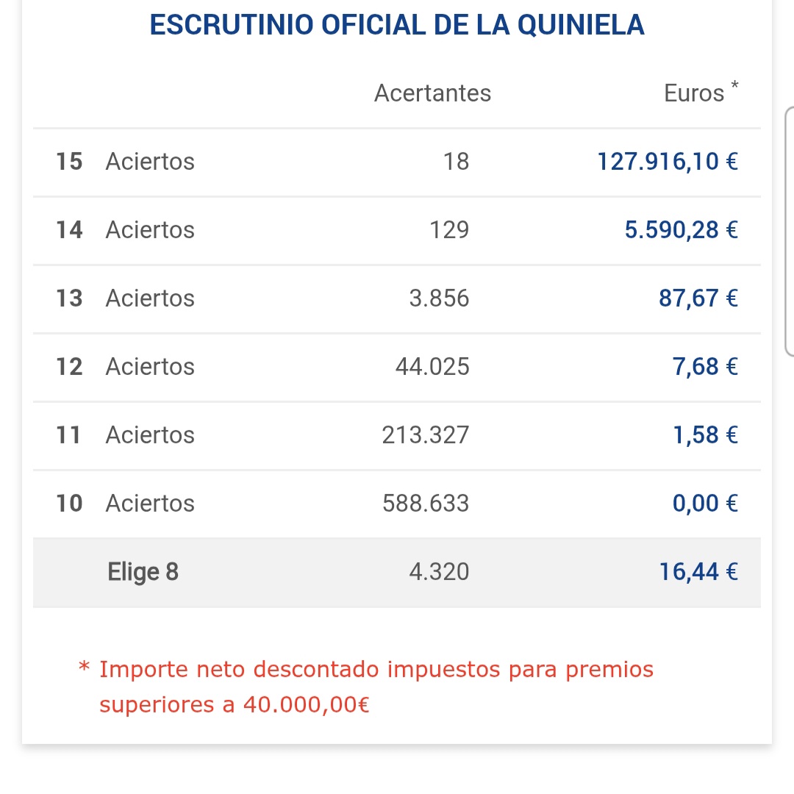Select the 13 Aciertos row label
The height and width of the screenshot is (794, 794).
coord(126,298)
